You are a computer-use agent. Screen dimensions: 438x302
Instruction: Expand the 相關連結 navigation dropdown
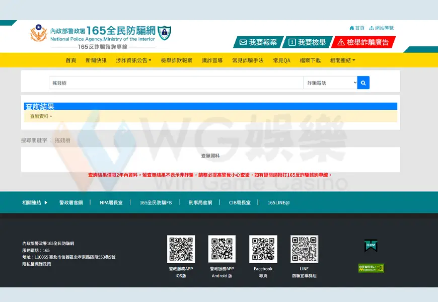(x=342, y=60)
